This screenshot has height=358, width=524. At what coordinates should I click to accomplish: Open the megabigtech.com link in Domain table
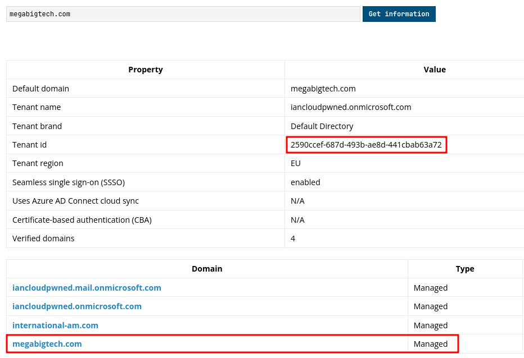pos(47,344)
